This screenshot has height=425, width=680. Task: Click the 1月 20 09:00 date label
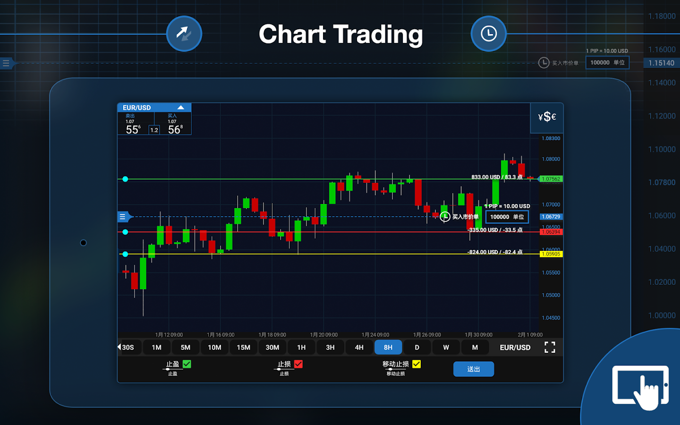coord(324,335)
